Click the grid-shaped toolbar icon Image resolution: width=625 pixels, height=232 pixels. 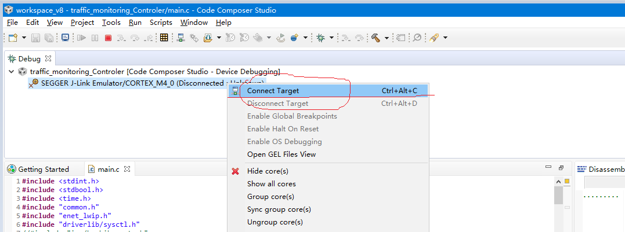pyautogui.click(x=164, y=38)
